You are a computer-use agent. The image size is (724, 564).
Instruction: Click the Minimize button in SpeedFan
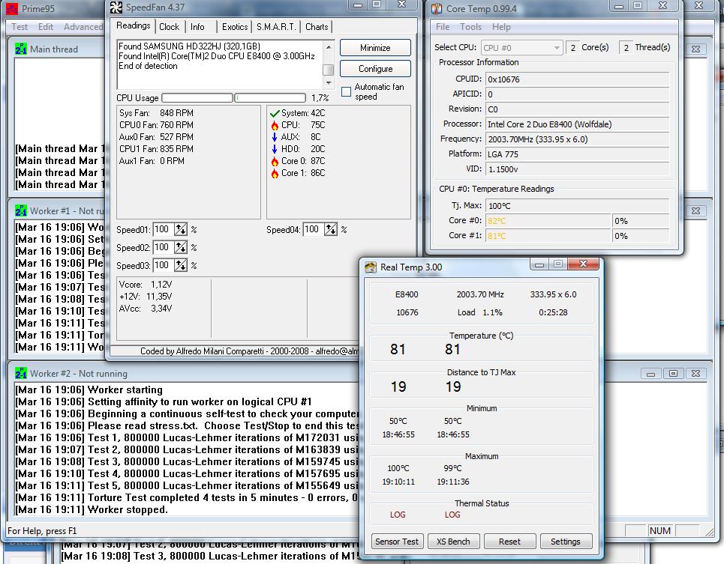click(x=375, y=48)
